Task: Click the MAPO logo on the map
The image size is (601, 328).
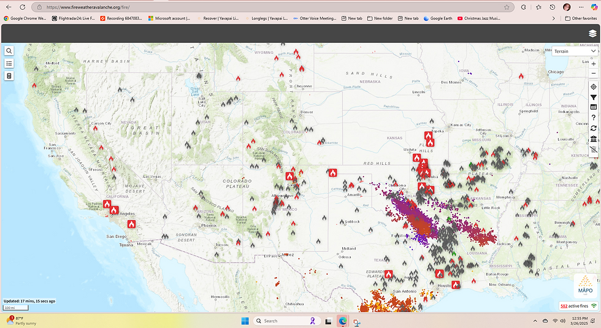Action: [x=585, y=286]
